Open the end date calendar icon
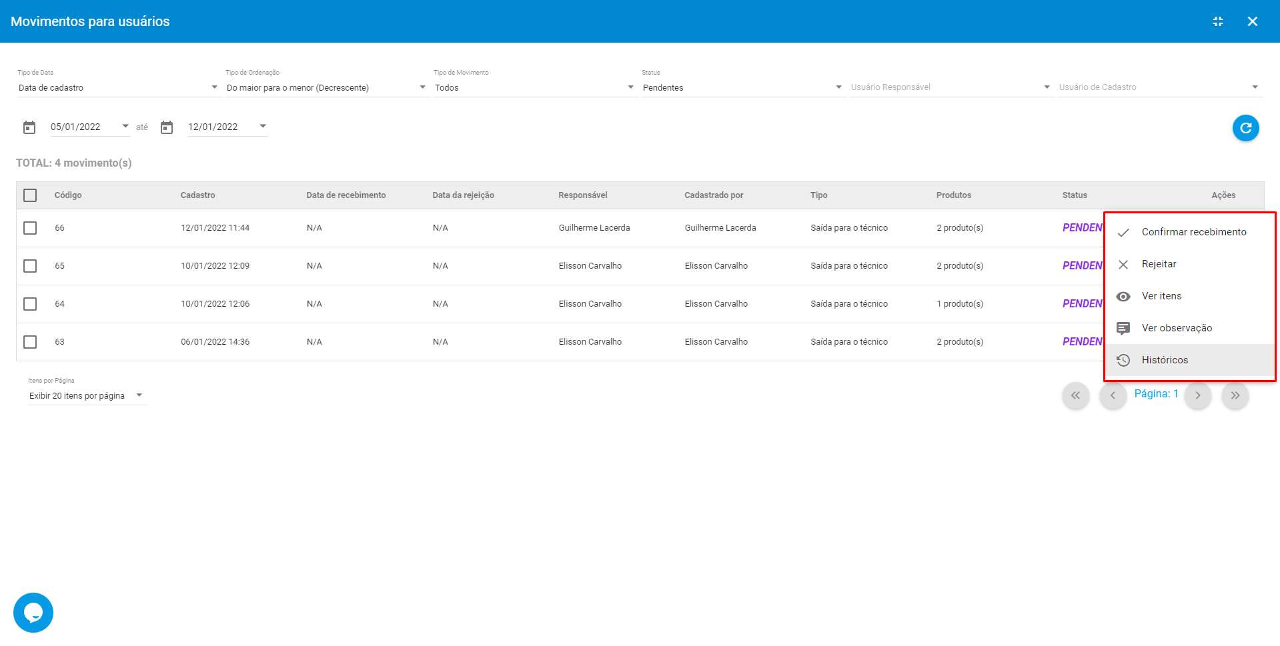The image size is (1280, 646). [x=167, y=127]
